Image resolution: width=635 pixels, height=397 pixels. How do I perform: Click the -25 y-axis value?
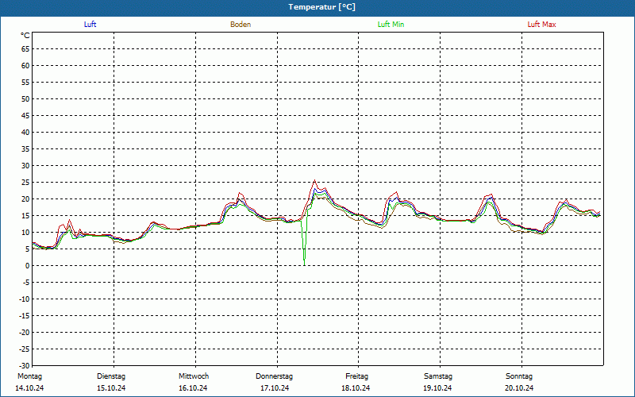point(25,349)
